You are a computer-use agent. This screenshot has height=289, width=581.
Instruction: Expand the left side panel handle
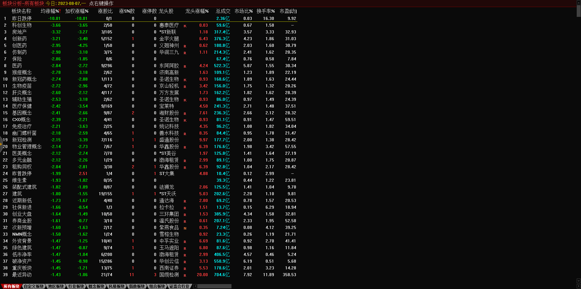[1, 144]
